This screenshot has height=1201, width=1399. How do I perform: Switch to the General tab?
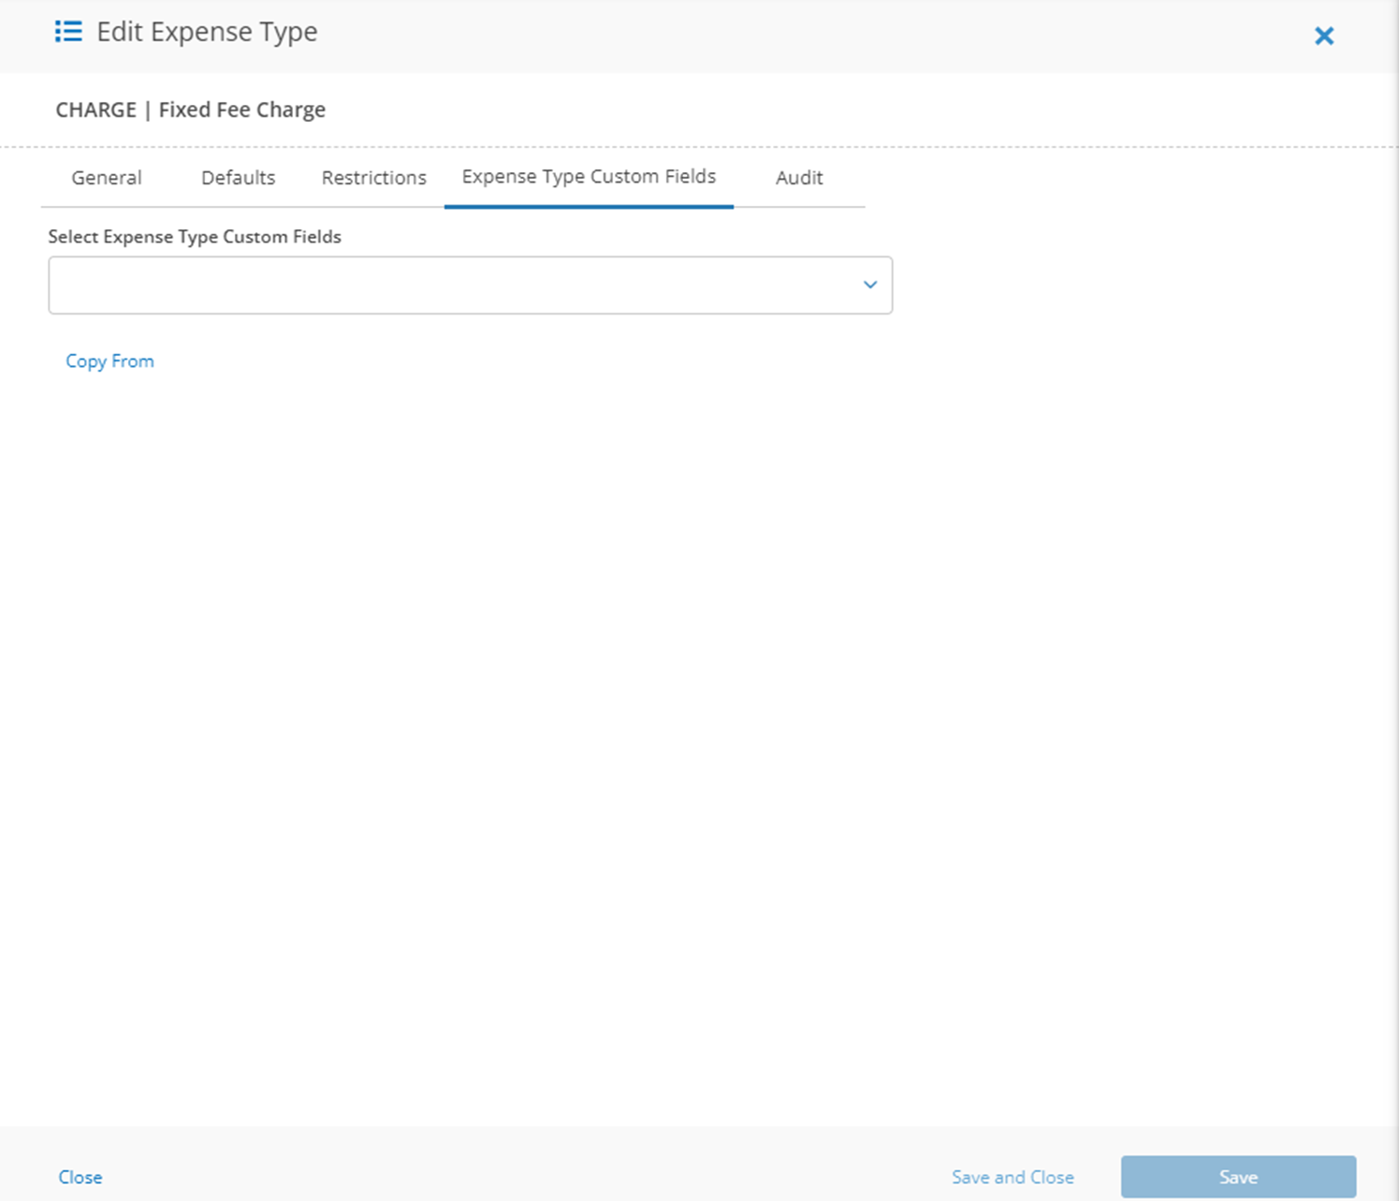click(x=107, y=178)
